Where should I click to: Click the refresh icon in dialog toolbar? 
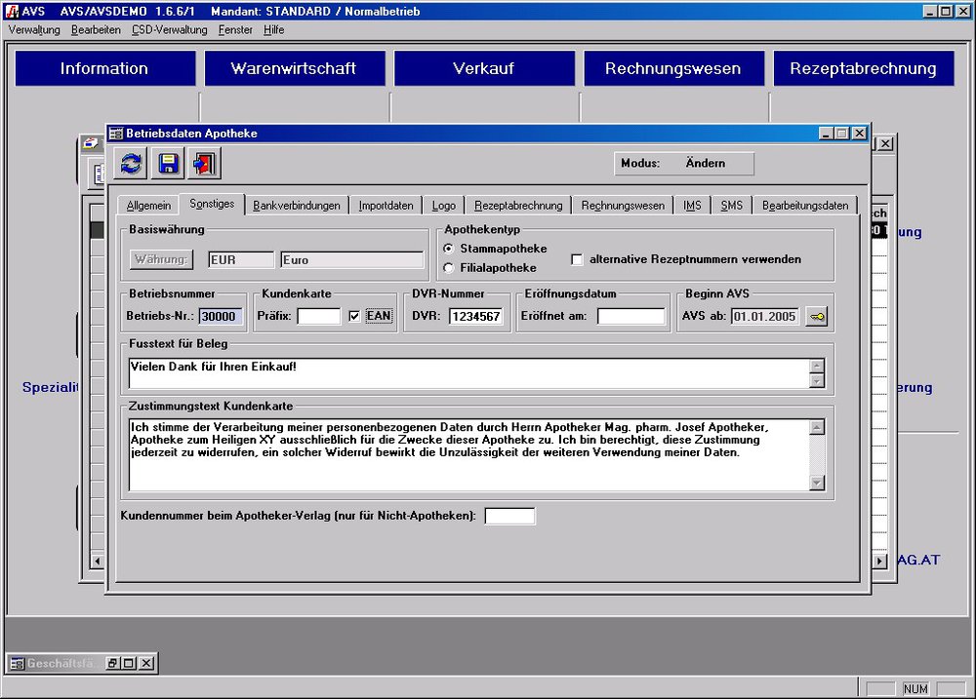[132, 164]
